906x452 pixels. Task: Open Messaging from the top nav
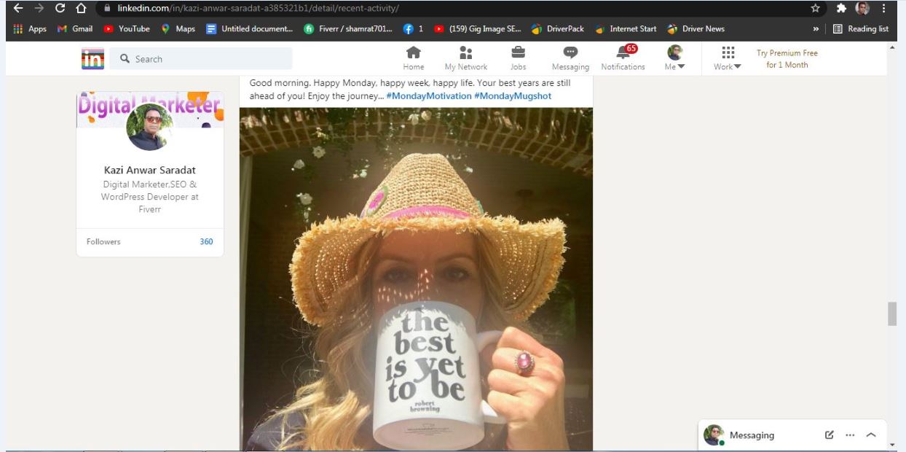coord(570,58)
